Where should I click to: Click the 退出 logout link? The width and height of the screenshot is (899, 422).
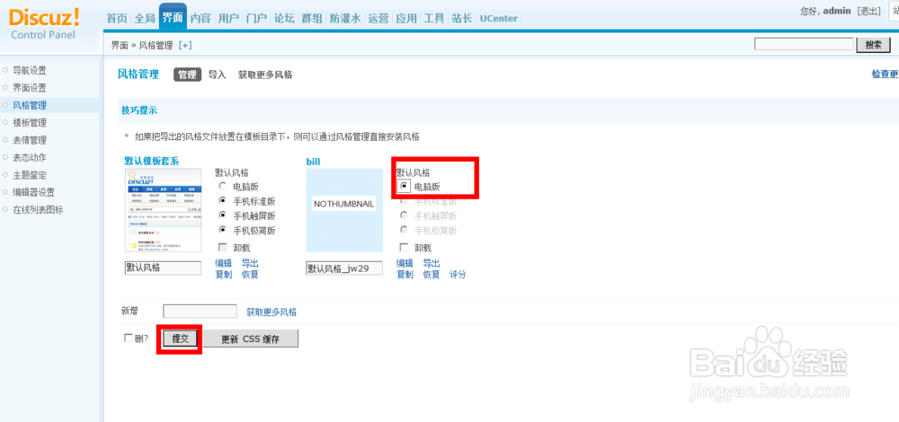868,11
